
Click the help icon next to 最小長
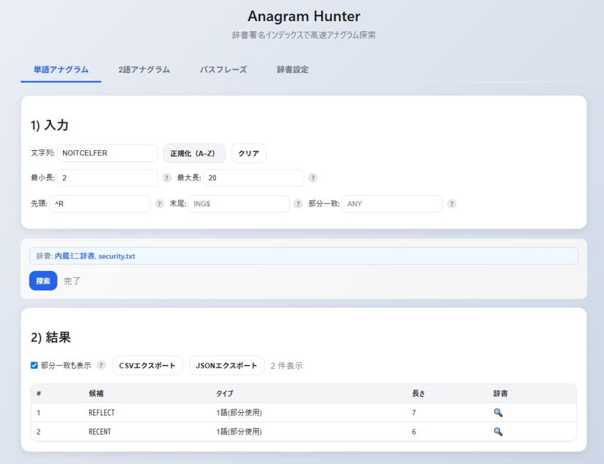tap(167, 178)
